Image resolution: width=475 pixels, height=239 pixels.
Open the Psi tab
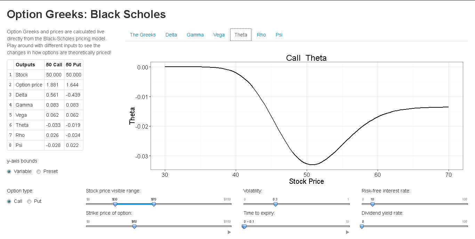pos(279,35)
